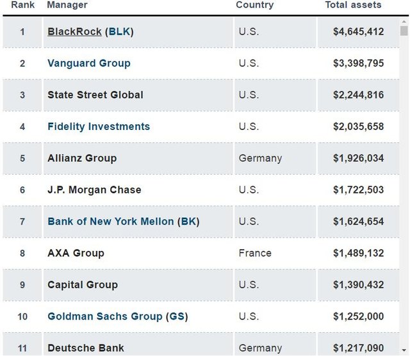Open the Vanguard Group link
This screenshot has height=356, width=410.
point(88,63)
